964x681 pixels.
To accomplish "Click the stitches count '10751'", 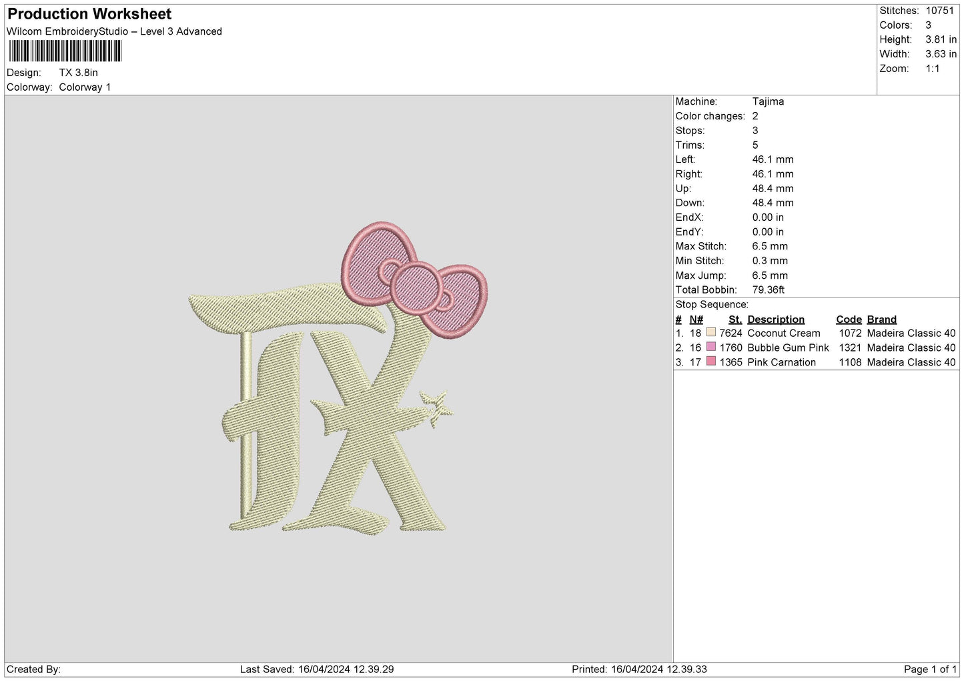I will point(939,11).
